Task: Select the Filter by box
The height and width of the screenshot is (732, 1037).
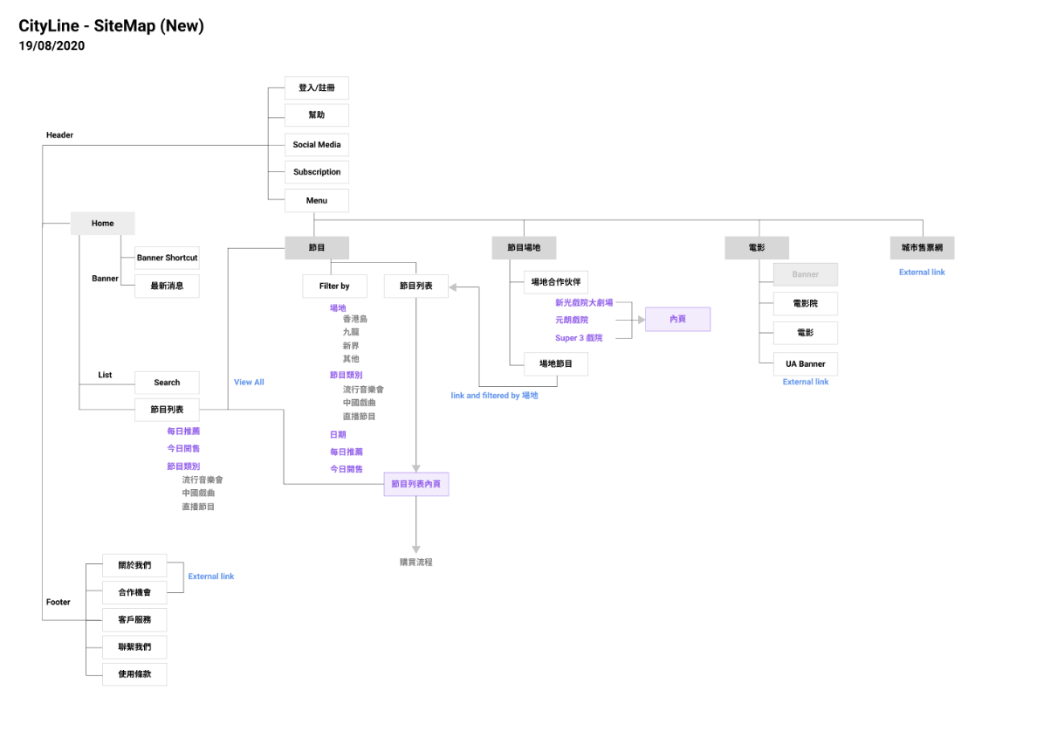Action: 334,286
